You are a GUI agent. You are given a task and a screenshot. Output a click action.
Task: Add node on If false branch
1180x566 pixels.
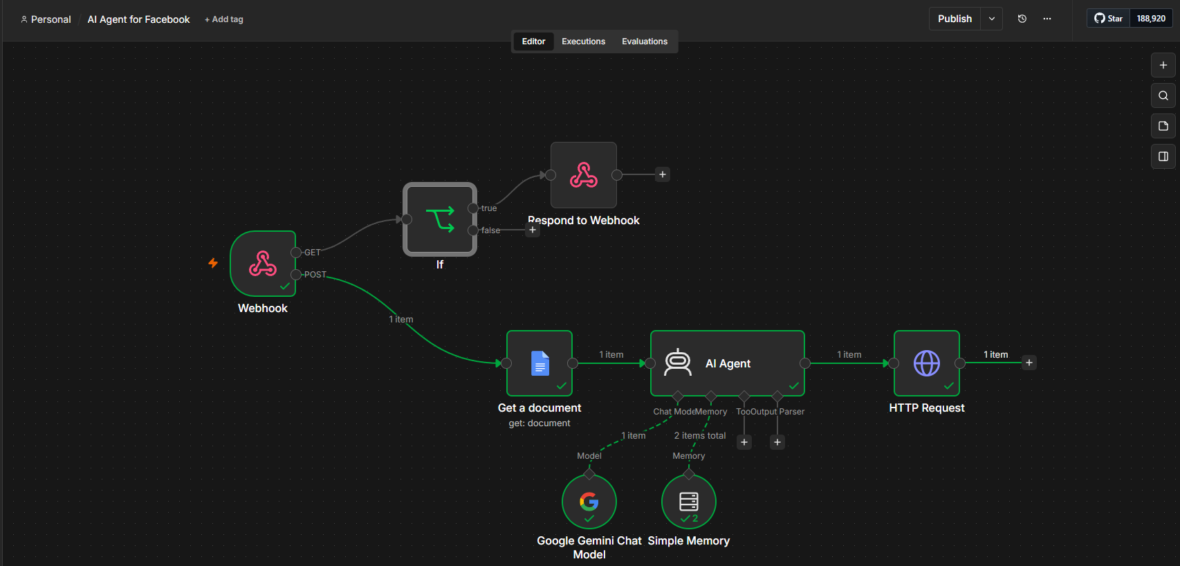533,230
